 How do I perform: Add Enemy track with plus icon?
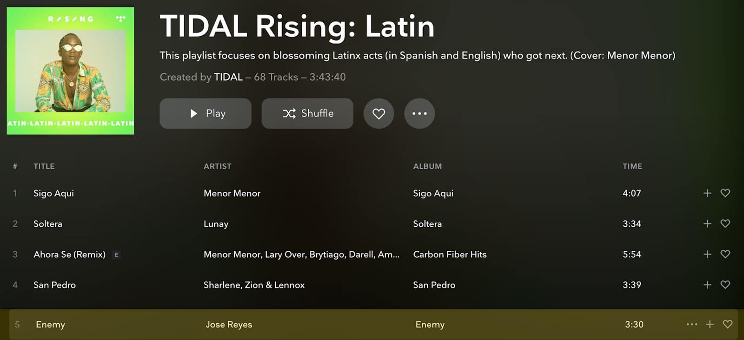[x=710, y=325]
